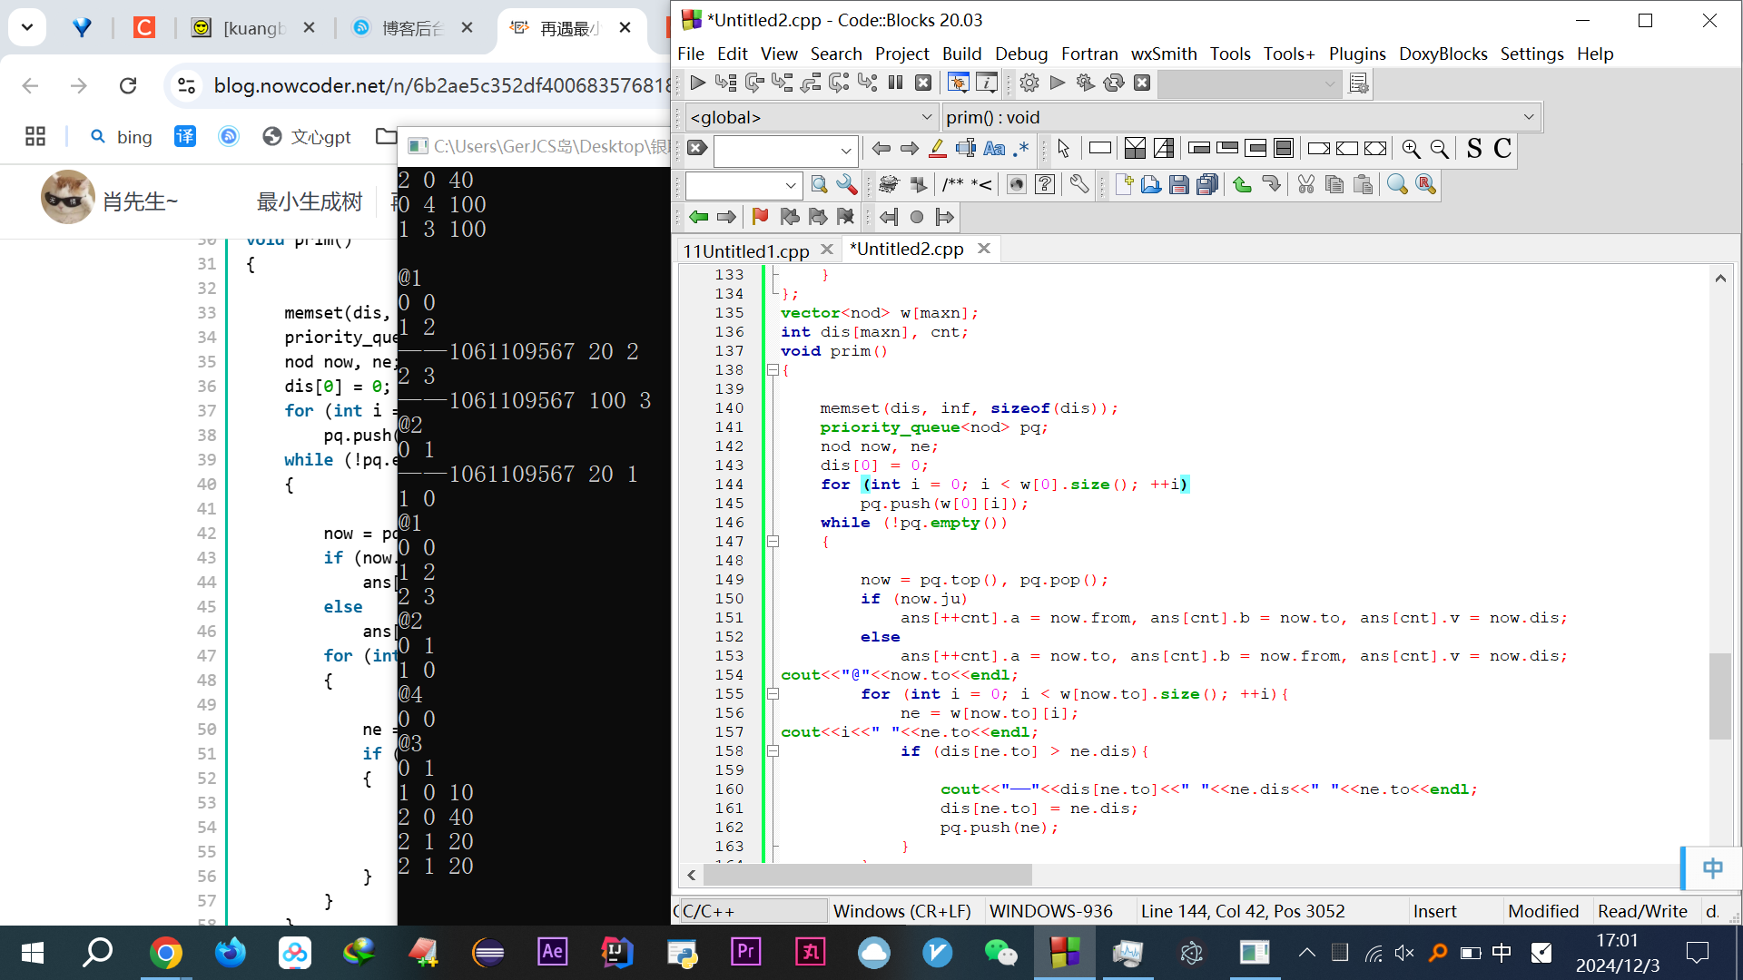This screenshot has width=1743, height=980.
Task: Click the Cut scissors icon
Action: pos(1305,185)
